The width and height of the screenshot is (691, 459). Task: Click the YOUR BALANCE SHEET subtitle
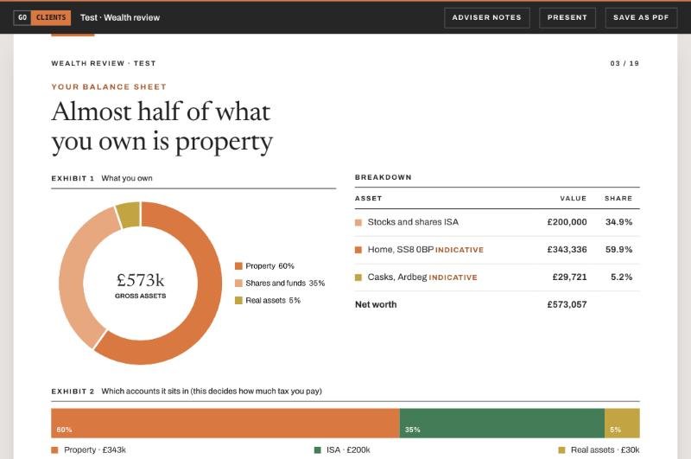pos(109,86)
